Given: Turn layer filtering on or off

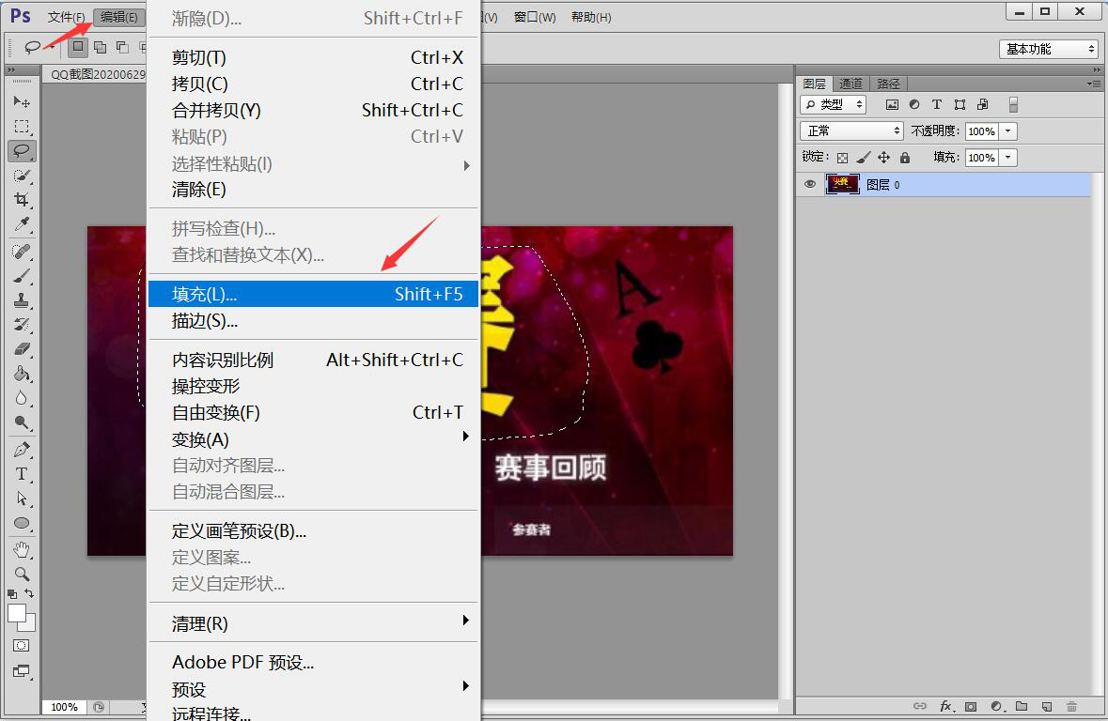Looking at the screenshot, I should tap(1013, 104).
